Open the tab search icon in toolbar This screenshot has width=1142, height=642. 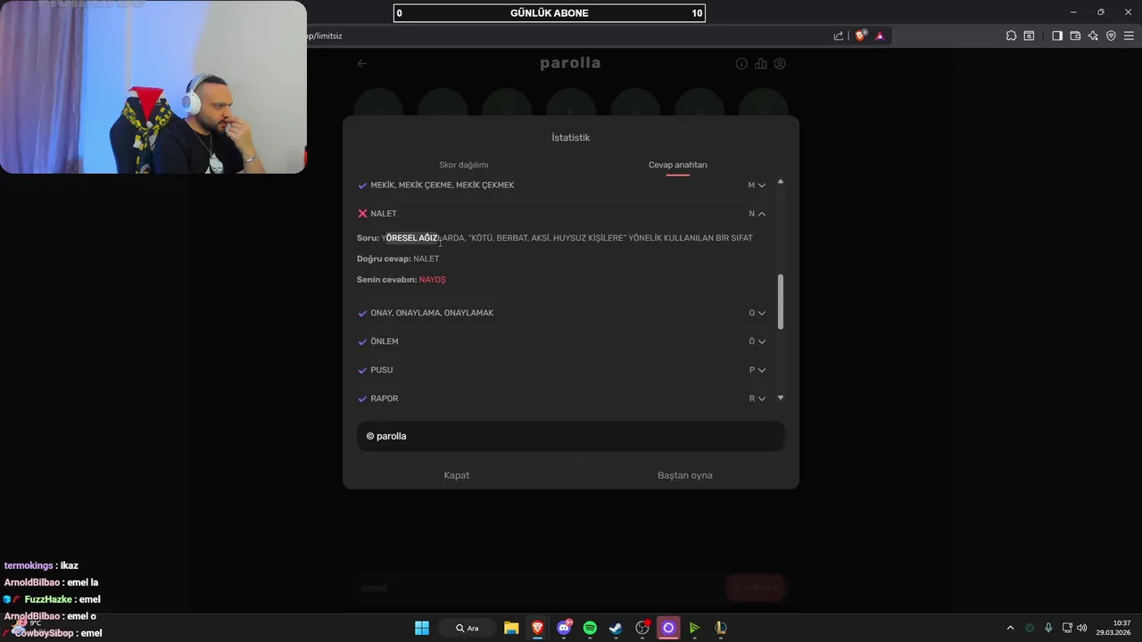coord(1029,36)
